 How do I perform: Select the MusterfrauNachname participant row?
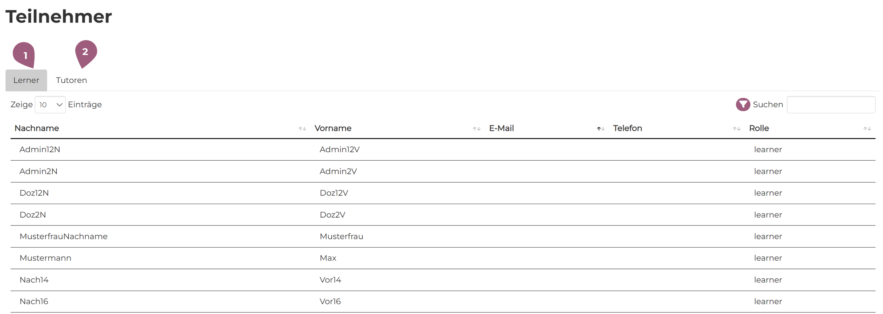[x=63, y=236]
